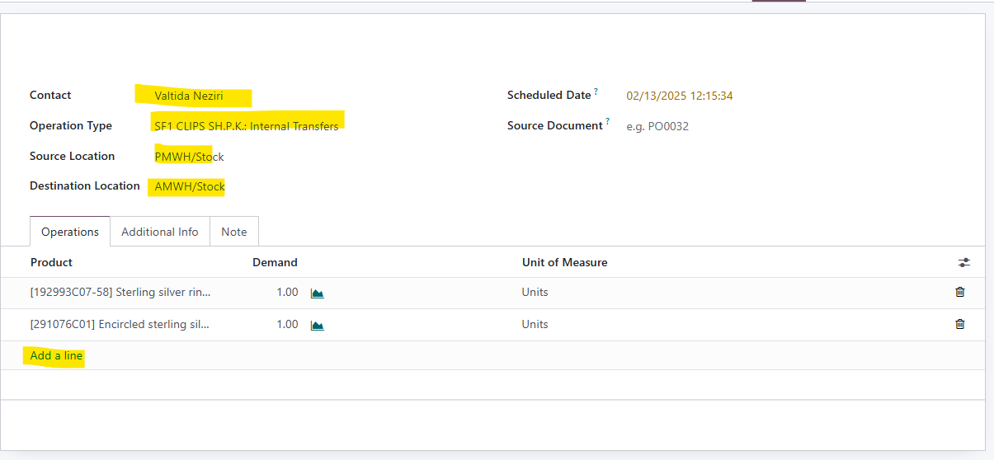The image size is (994, 460).
Task: Show Scheduled Date help tooltip icon
Action: [x=596, y=92]
